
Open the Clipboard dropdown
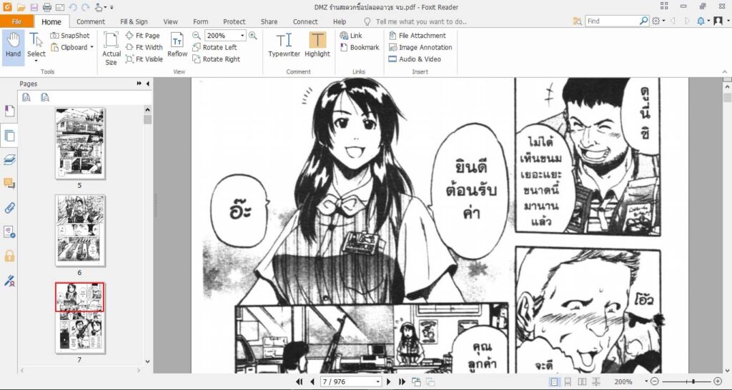(x=72, y=47)
